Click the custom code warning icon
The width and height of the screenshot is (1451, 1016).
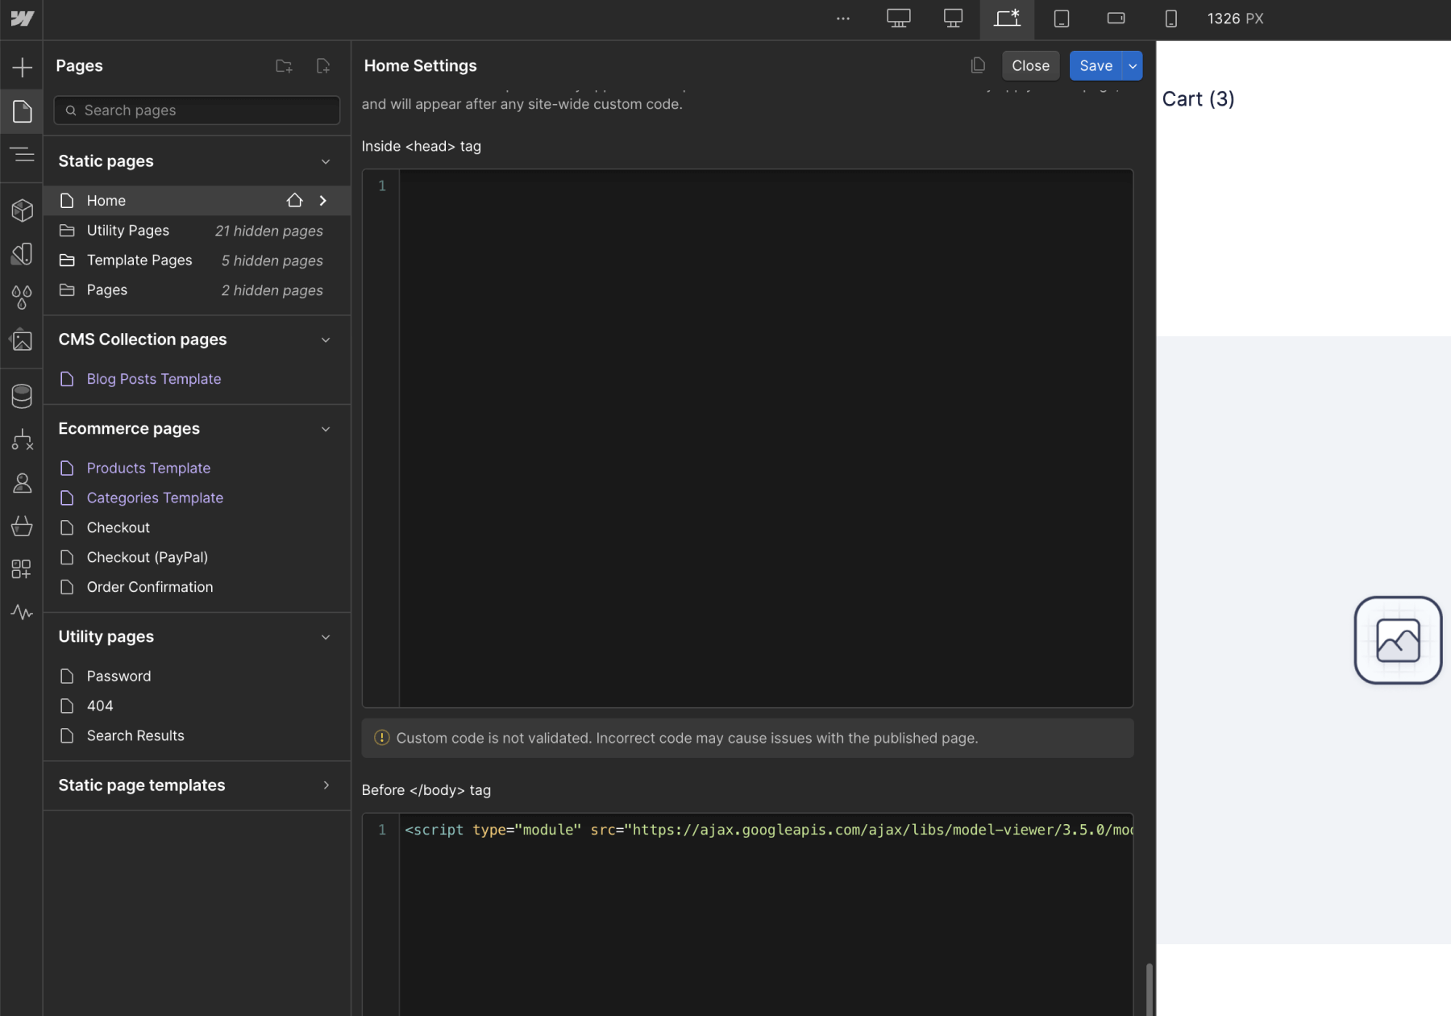tap(382, 738)
